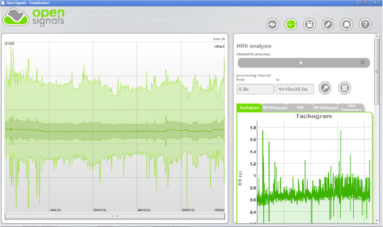Click the report document icon

(344, 88)
